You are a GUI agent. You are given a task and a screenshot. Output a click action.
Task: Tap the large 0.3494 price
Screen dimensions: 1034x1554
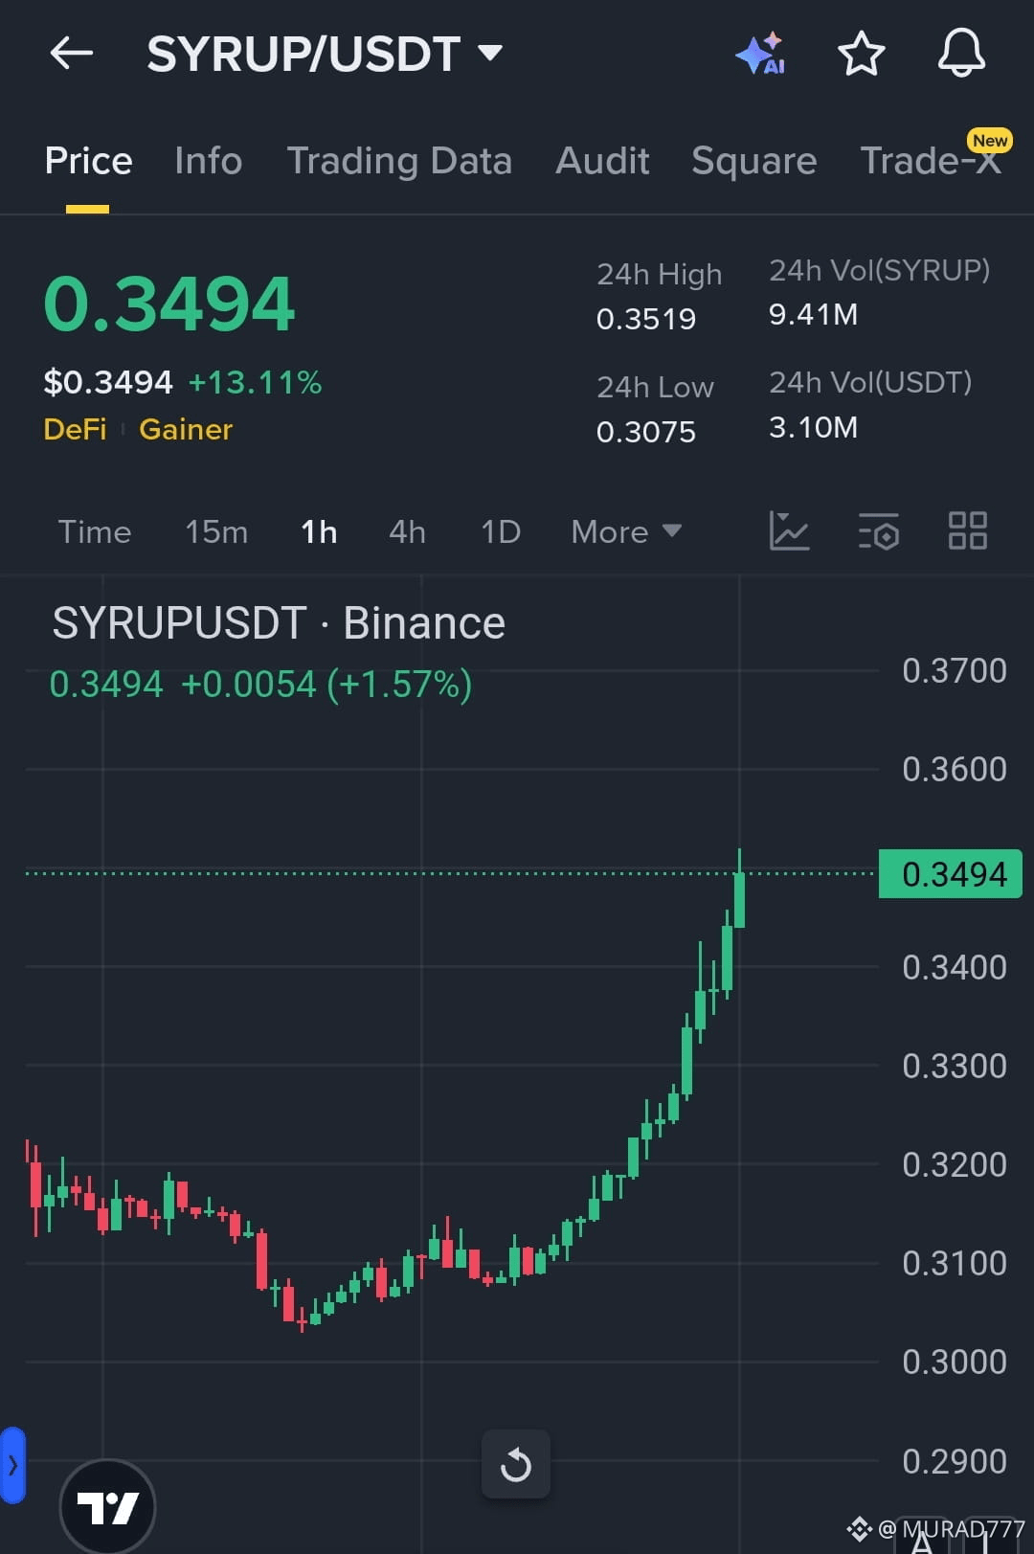click(169, 304)
